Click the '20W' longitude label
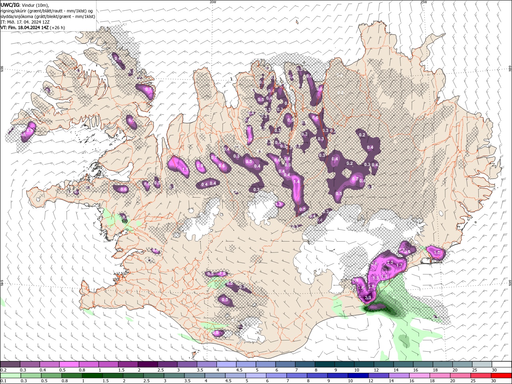The image size is (512, 384). [x=213, y=2]
